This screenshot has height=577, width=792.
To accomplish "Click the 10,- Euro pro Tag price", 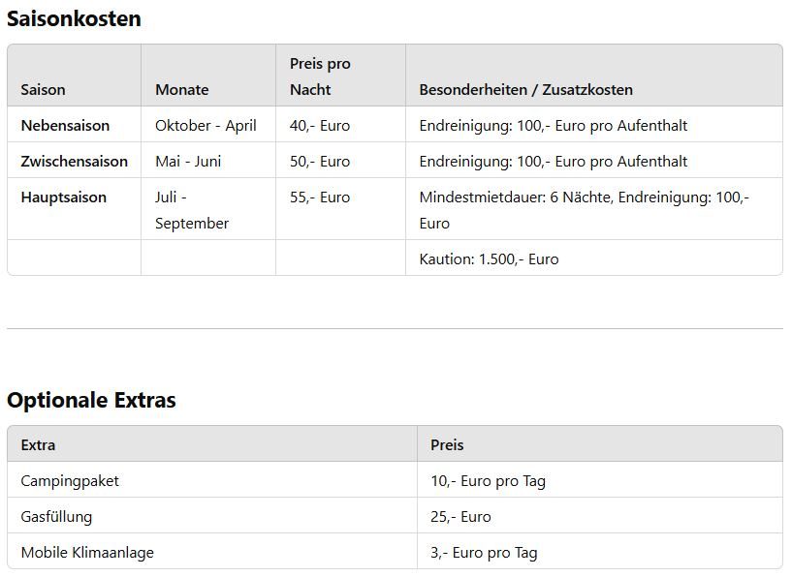I will 488,481.
